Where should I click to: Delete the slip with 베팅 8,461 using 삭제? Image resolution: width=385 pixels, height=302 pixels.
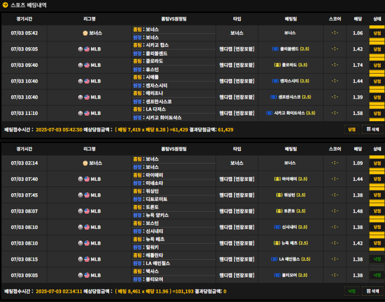click(372, 291)
